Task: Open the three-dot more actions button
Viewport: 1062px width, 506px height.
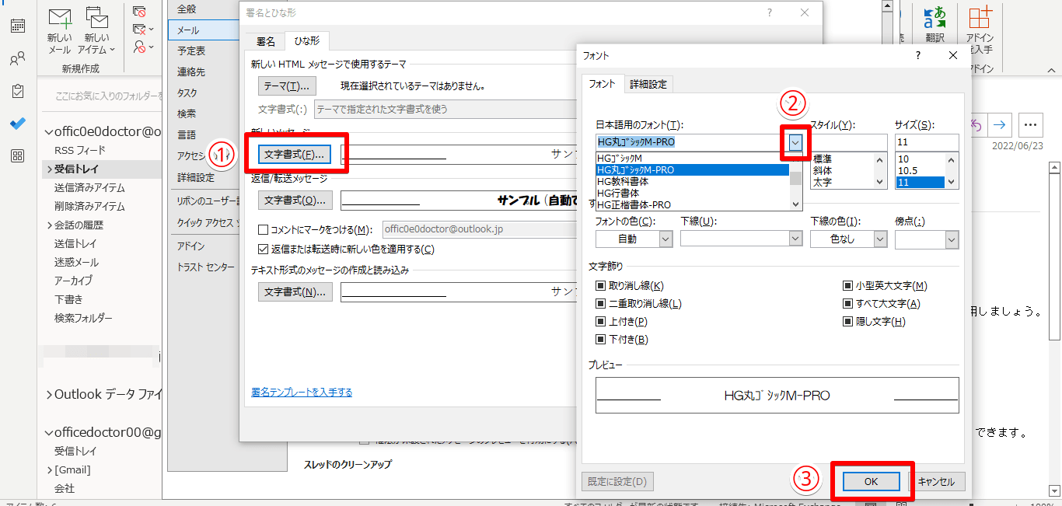Action: [1030, 124]
